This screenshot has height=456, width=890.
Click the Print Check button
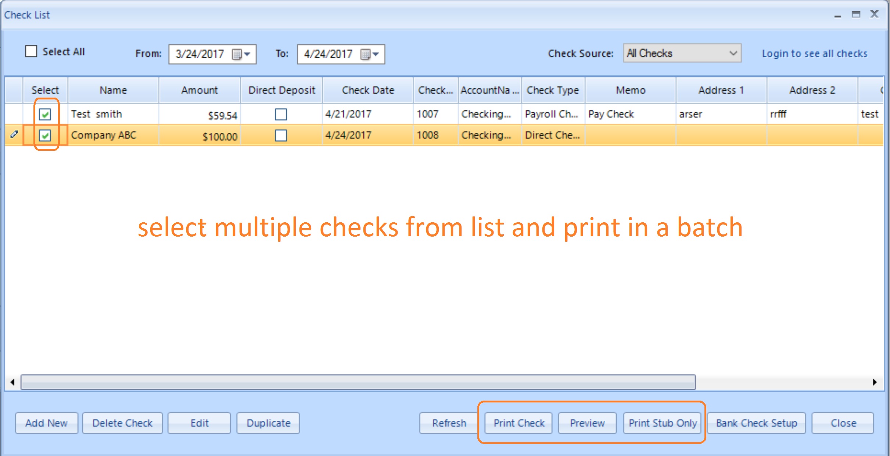pyautogui.click(x=518, y=423)
